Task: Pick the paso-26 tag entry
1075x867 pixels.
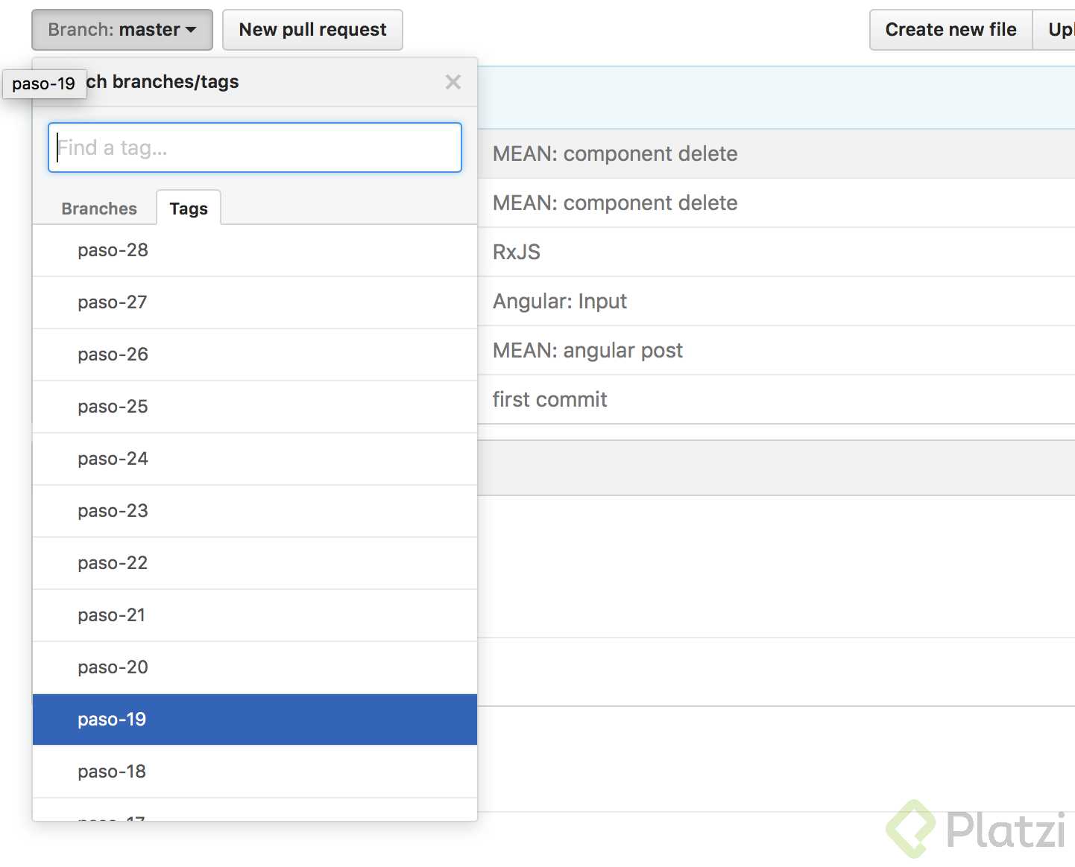Action: tap(113, 355)
